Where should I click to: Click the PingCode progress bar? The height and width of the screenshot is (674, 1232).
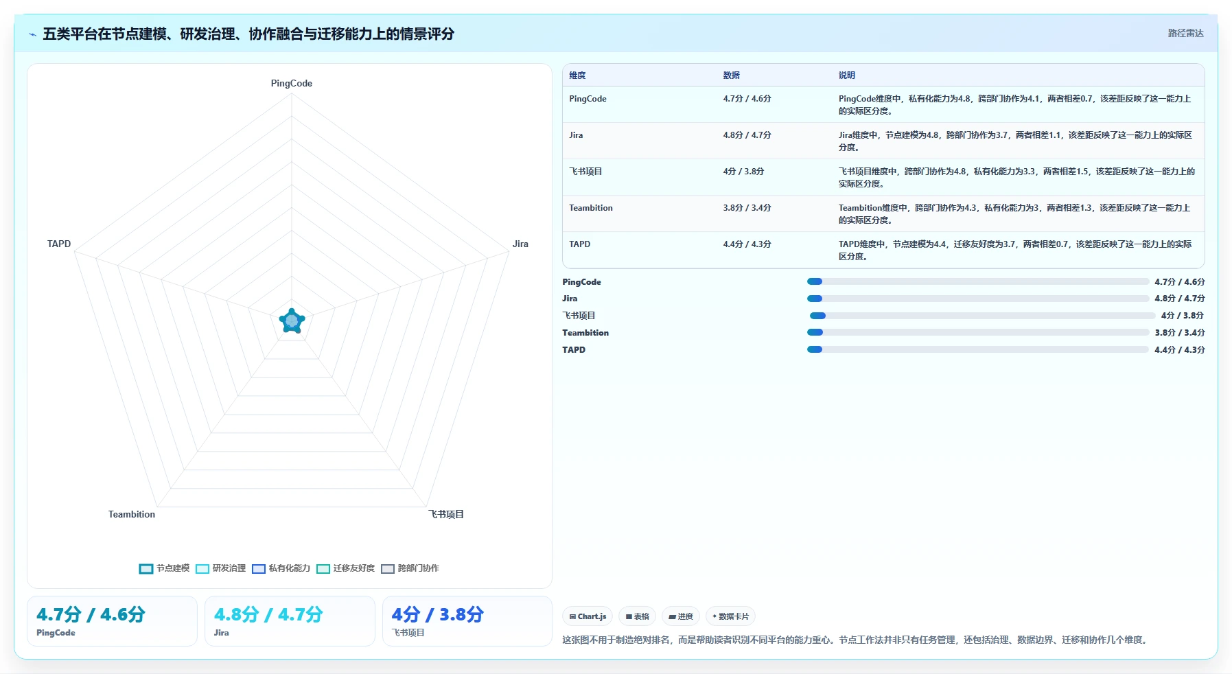(x=978, y=281)
